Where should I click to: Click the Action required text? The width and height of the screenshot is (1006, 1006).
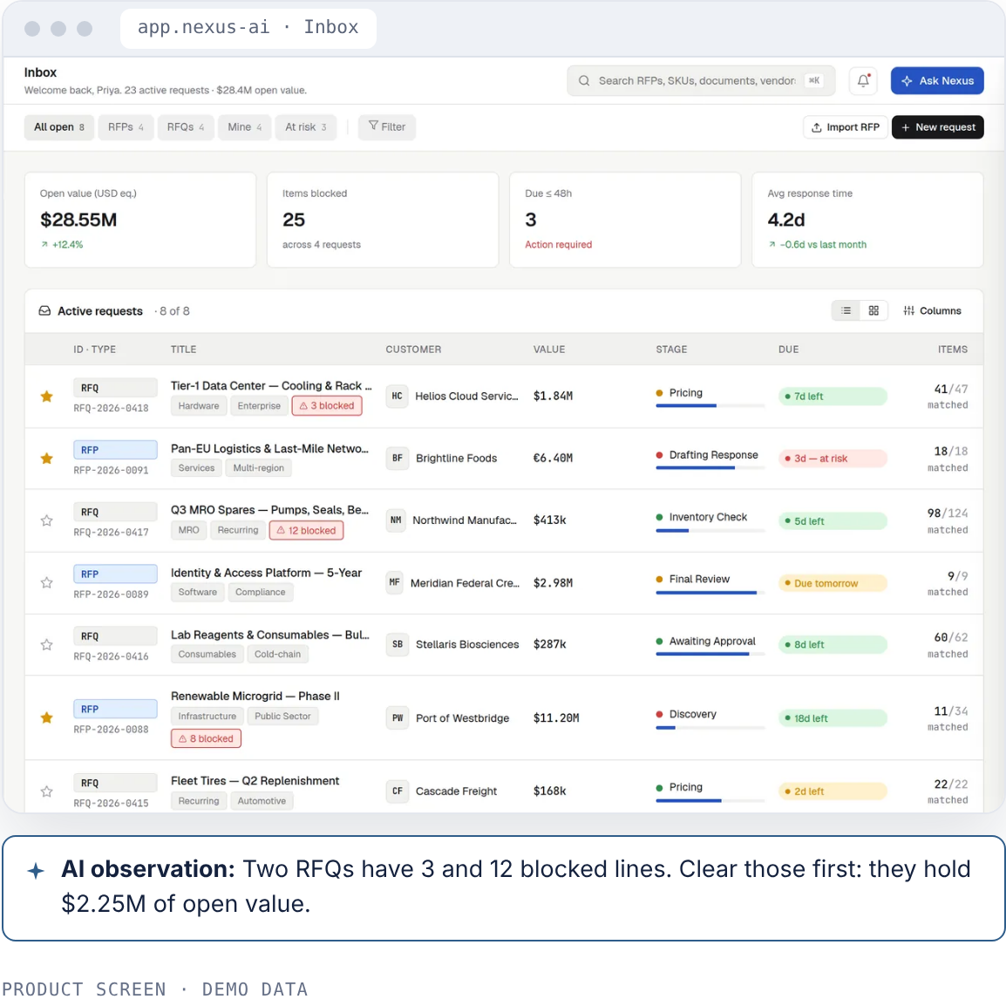(x=558, y=244)
